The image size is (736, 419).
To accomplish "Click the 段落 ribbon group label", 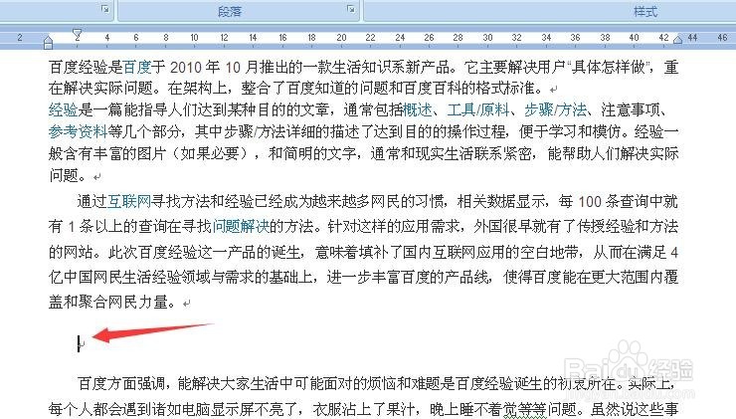I will click(x=230, y=11).
